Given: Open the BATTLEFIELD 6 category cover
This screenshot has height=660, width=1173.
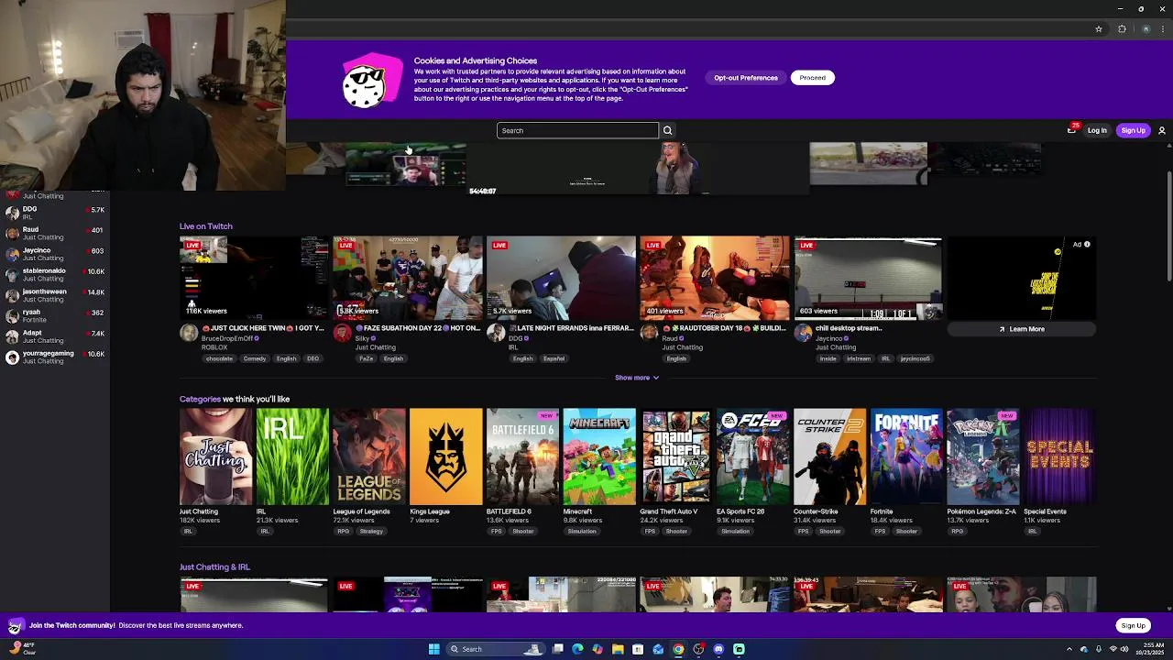Looking at the screenshot, I should [522, 456].
